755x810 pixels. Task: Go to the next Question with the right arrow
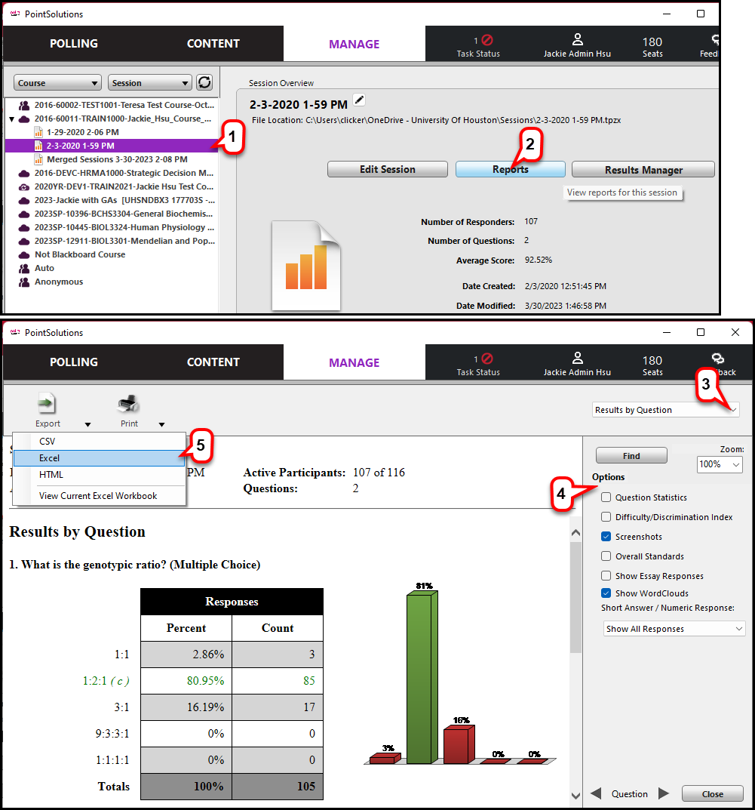tap(664, 793)
